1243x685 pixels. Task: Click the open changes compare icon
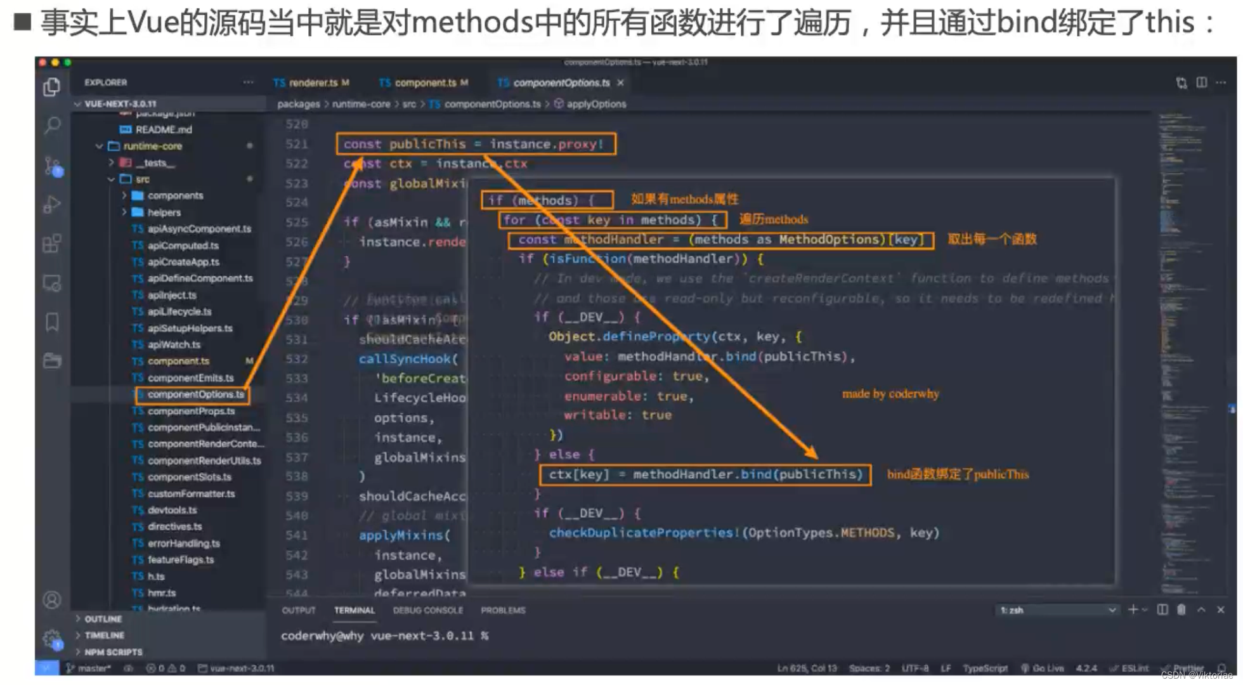tap(1181, 83)
